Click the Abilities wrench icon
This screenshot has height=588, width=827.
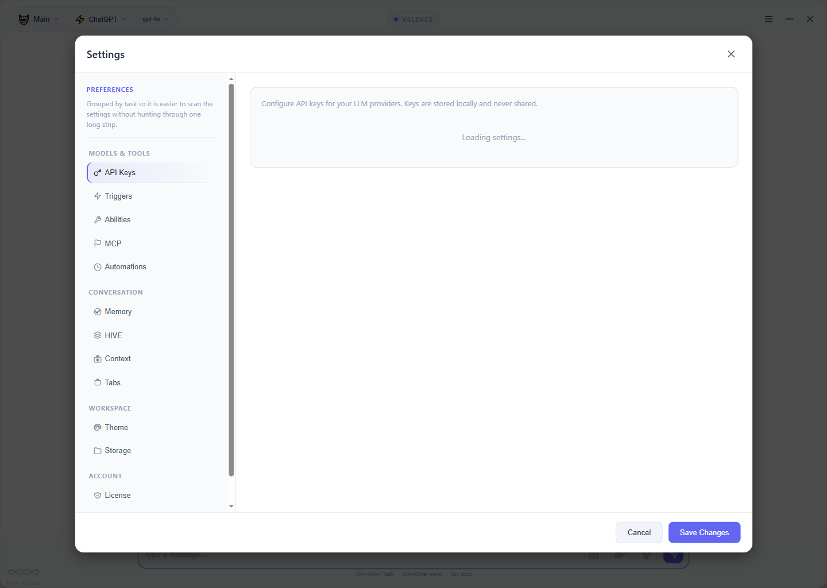click(x=98, y=219)
